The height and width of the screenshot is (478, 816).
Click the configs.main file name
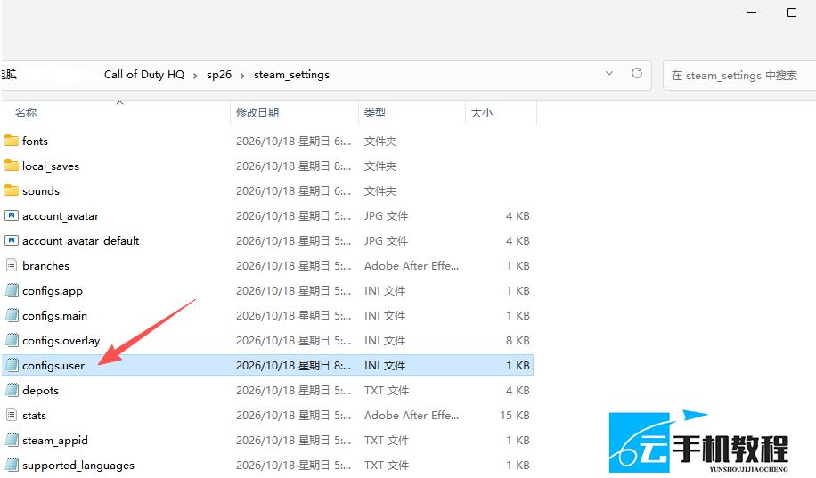coord(54,316)
